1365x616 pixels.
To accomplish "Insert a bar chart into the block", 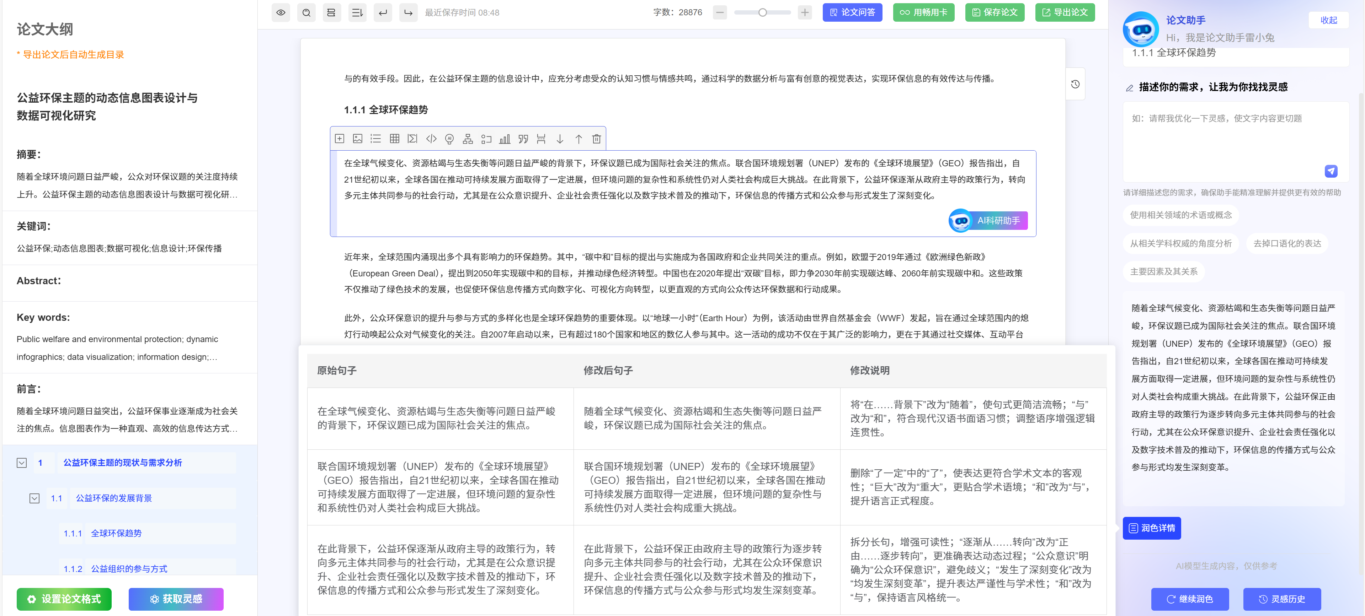I will click(x=505, y=139).
